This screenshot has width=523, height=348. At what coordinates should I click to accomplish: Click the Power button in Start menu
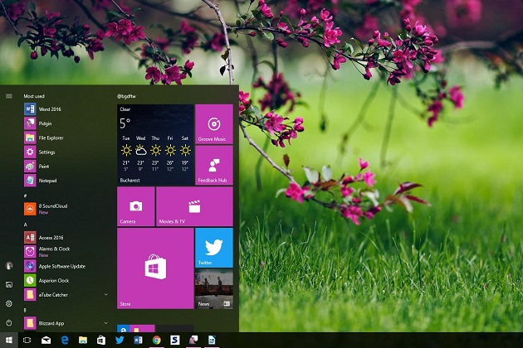point(9,322)
